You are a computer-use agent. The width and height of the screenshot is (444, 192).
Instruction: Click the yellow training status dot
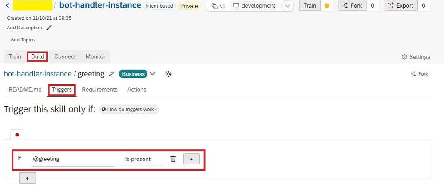tap(326, 6)
